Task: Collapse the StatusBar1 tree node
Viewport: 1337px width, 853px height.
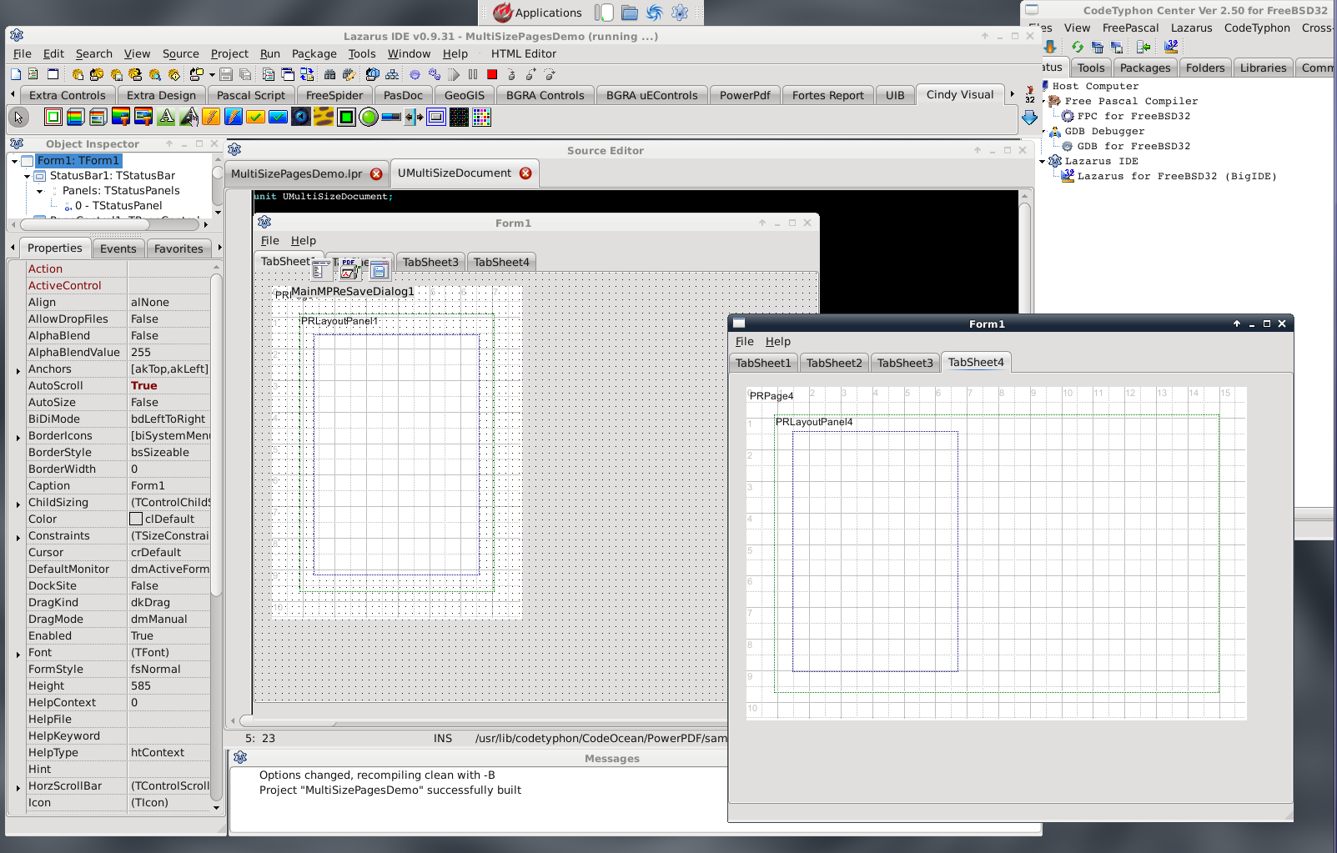Action: click(x=28, y=176)
